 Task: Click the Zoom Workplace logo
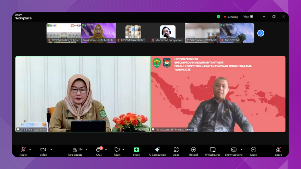(x=23, y=17)
